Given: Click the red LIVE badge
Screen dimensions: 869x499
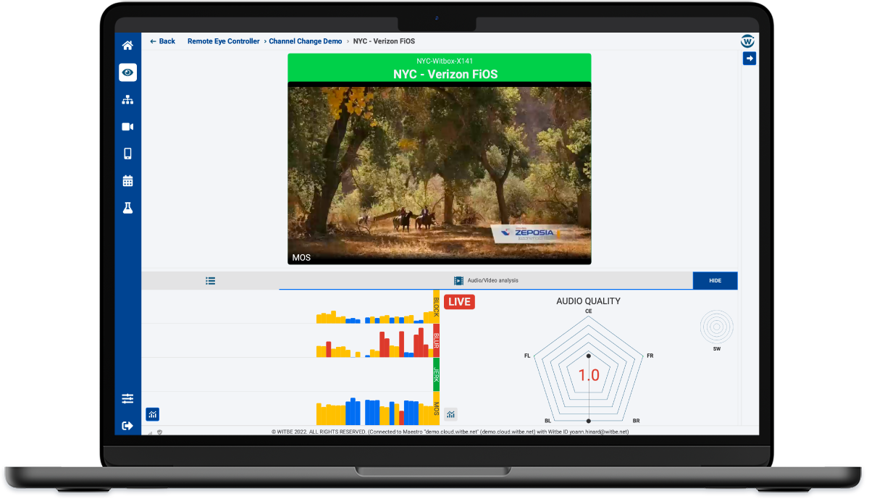Looking at the screenshot, I should click(460, 302).
